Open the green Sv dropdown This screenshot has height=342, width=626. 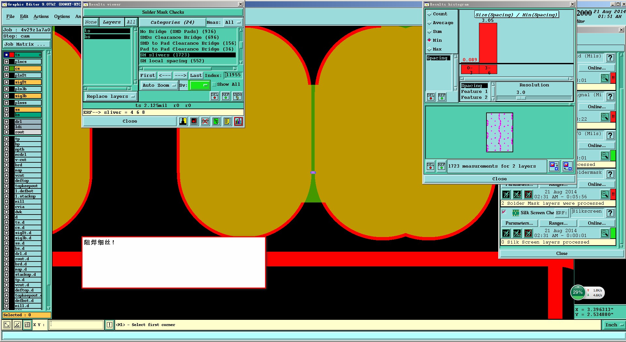(199, 85)
